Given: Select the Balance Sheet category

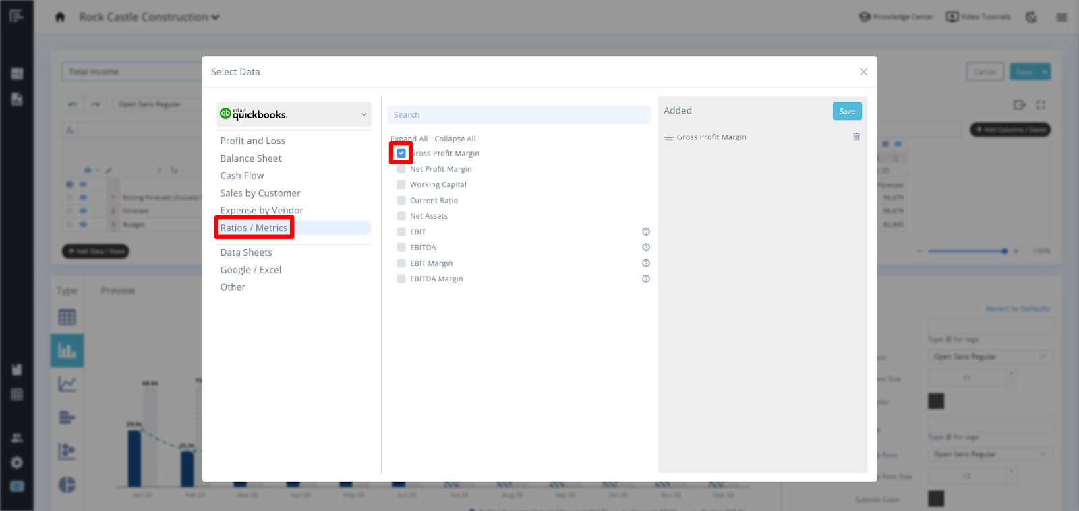Looking at the screenshot, I should (251, 158).
